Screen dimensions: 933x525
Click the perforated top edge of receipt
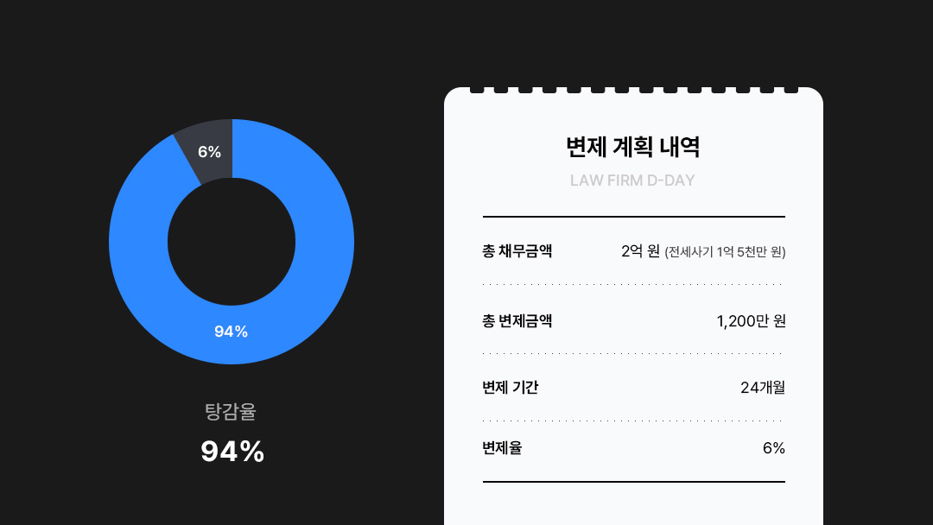coord(634,91)
